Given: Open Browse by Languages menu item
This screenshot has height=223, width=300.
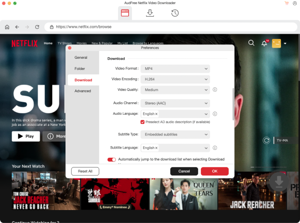Looking at the screenshot, I should [x=148, y=43].
